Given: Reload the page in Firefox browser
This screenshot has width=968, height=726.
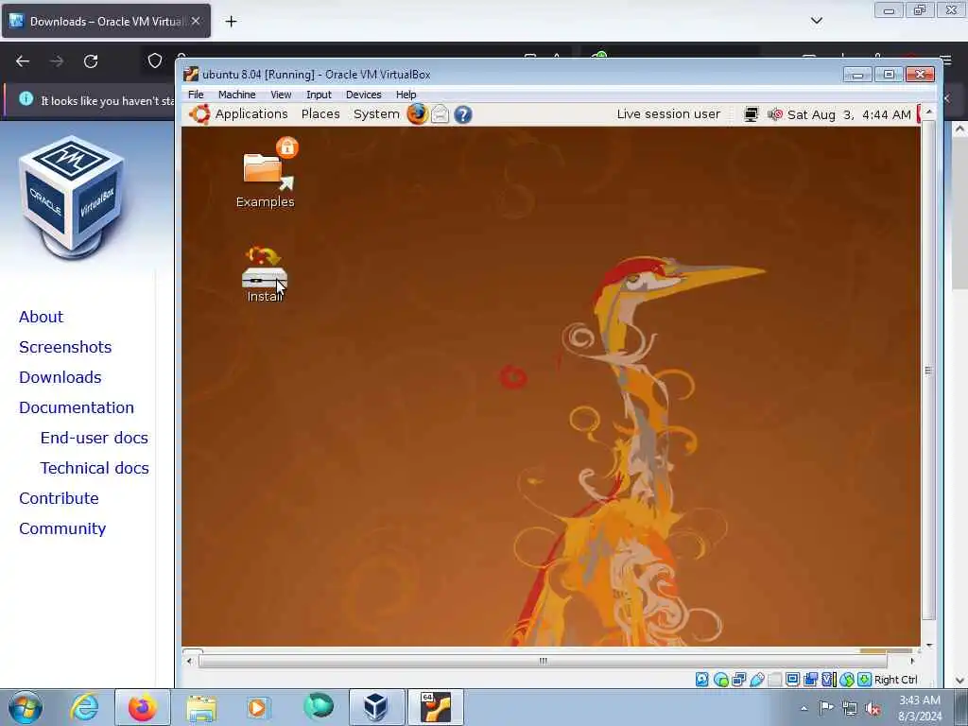Looking at the screenshot, I should (91, 61).
